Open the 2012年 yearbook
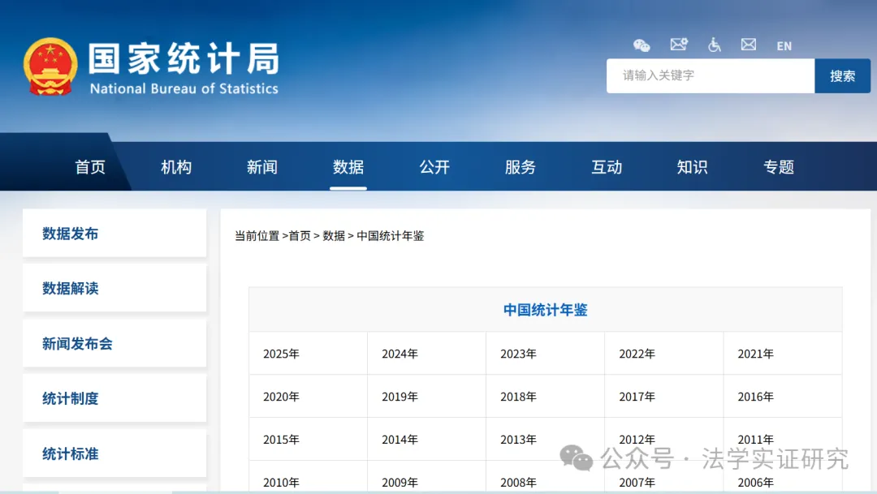The image size is (877, 494). [x=637, y=440]
